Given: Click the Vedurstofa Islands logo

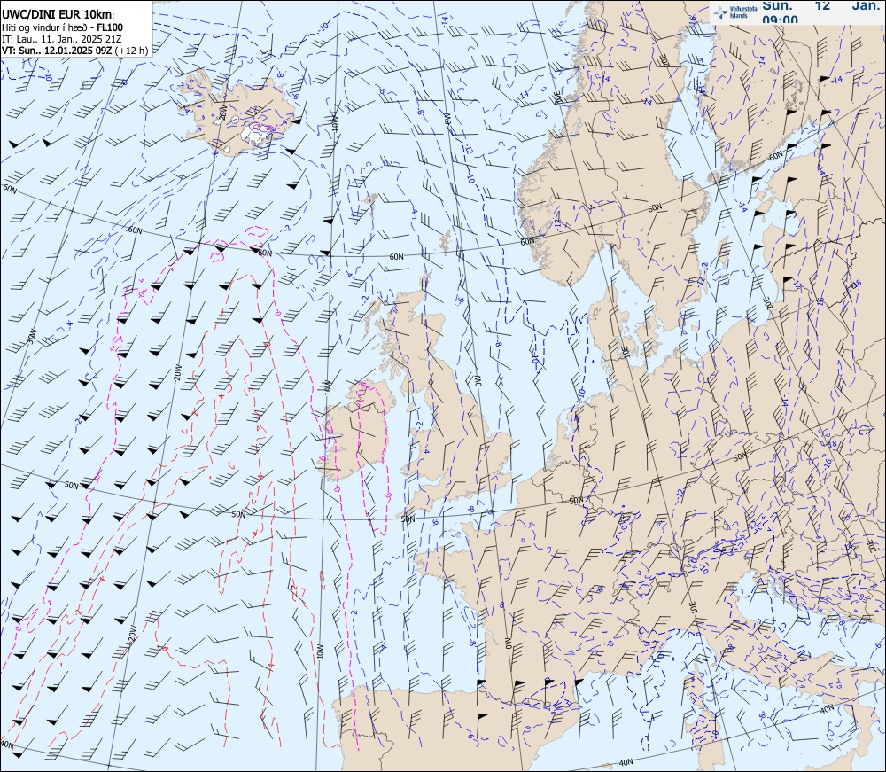Looking at the screenshot, I should (734, 12).
